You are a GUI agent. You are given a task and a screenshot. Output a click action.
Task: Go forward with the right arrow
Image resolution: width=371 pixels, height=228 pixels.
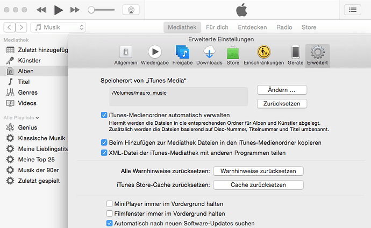[21, 27]
